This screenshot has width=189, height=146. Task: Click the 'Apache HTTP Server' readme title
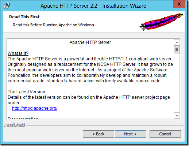(90, 42)
